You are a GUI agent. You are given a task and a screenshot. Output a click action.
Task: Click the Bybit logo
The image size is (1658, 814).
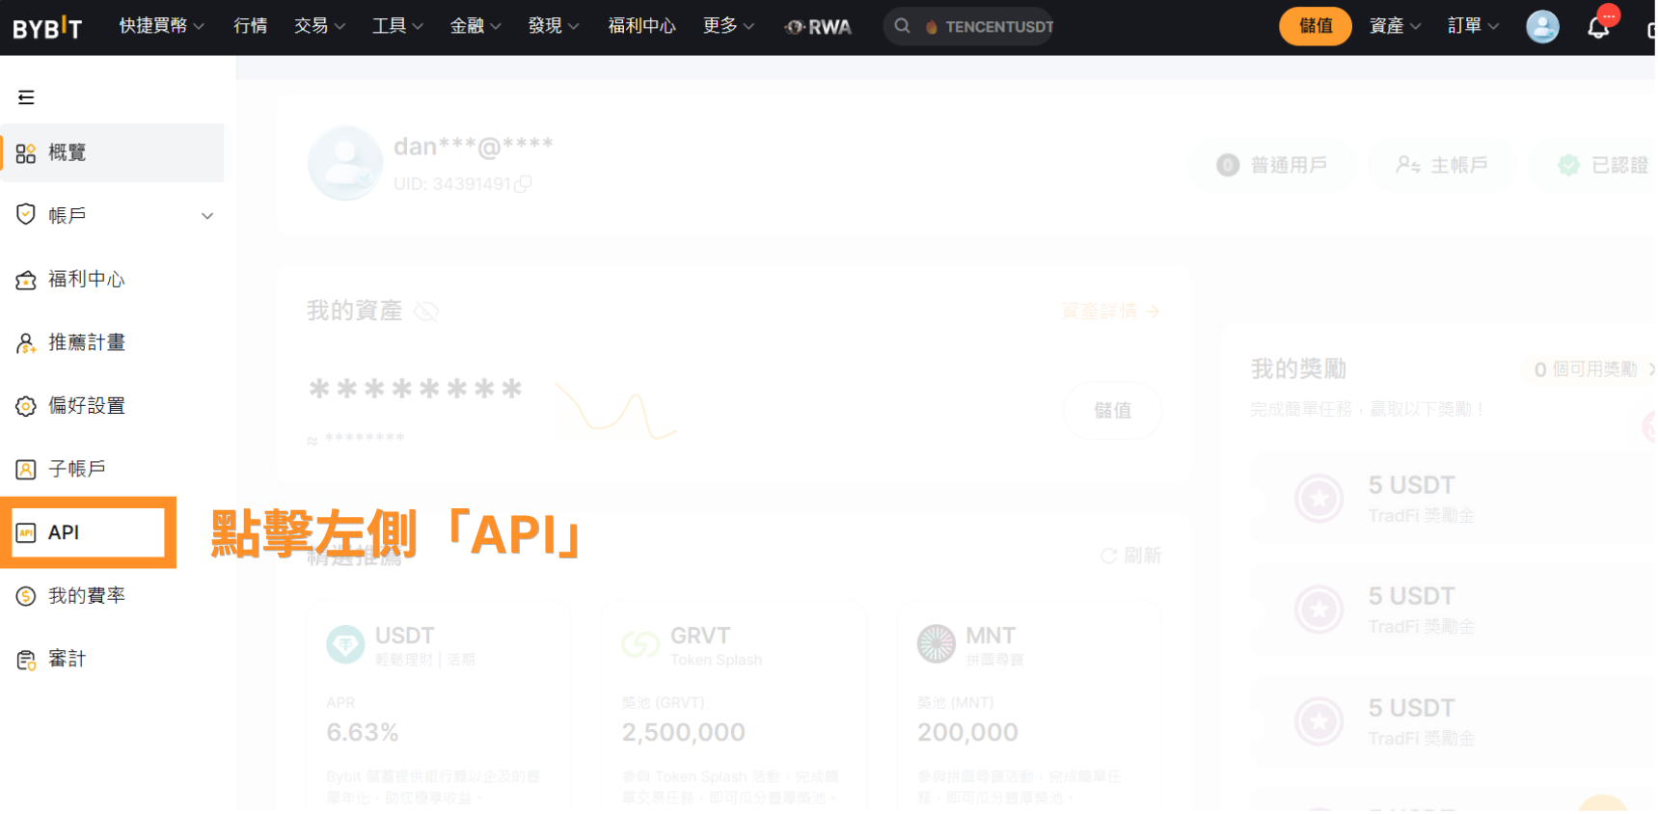tap(47, 27)
